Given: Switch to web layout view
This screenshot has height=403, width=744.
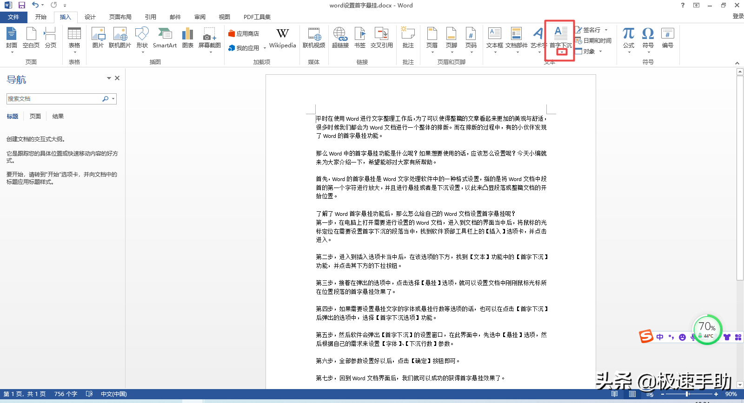Looking at the screenshot, I should click(650, 394).
